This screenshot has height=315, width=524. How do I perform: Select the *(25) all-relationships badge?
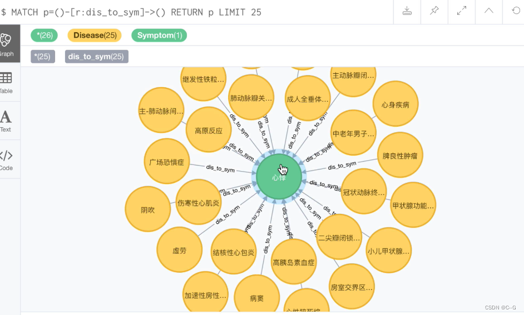pos(43,57)
